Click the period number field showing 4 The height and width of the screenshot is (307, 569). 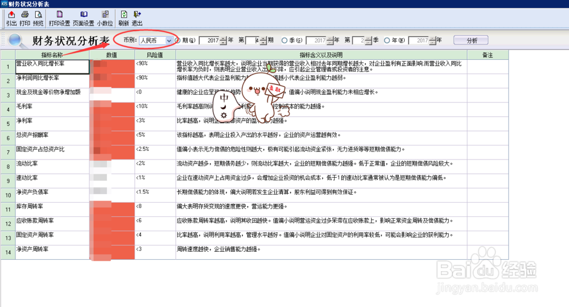coord(253,40)
